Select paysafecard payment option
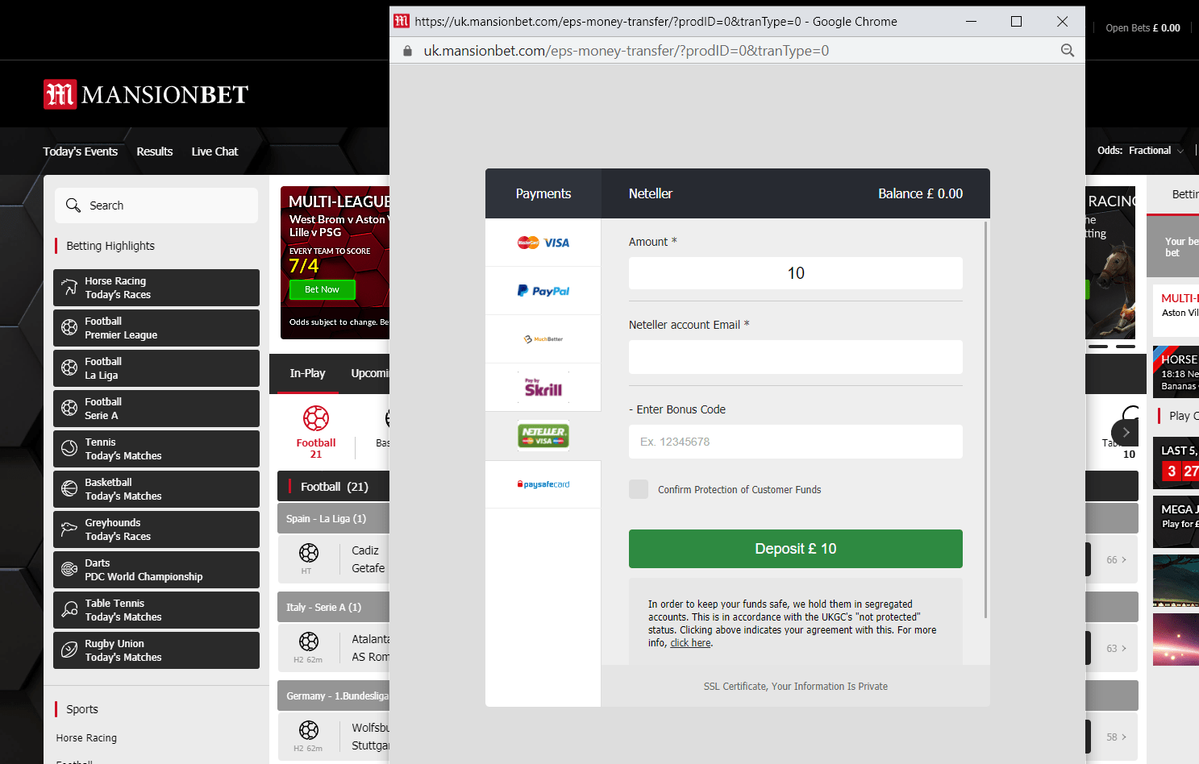The image size is (1199, 764). (543, 484)
